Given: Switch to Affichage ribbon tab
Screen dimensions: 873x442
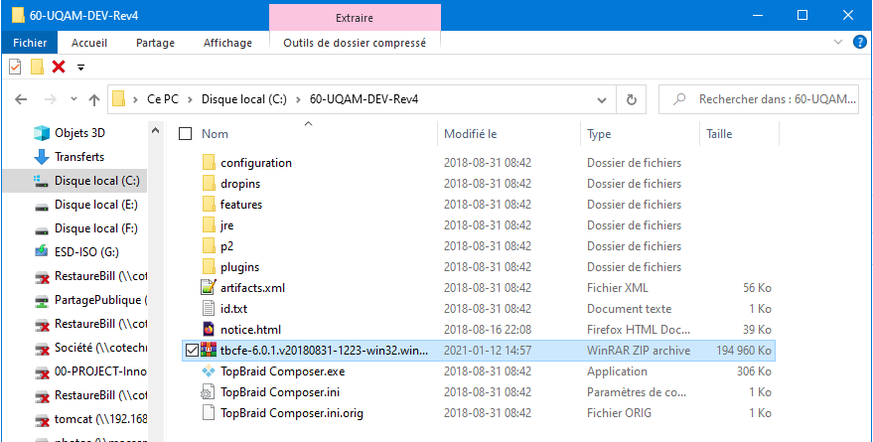Looking at the screenshot, I should pos(227,43).
